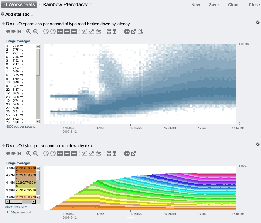The width and height of the screenshot is (261, 223).
Task: Click Clone in the worksheet menu
Action: tap(234, 5)
